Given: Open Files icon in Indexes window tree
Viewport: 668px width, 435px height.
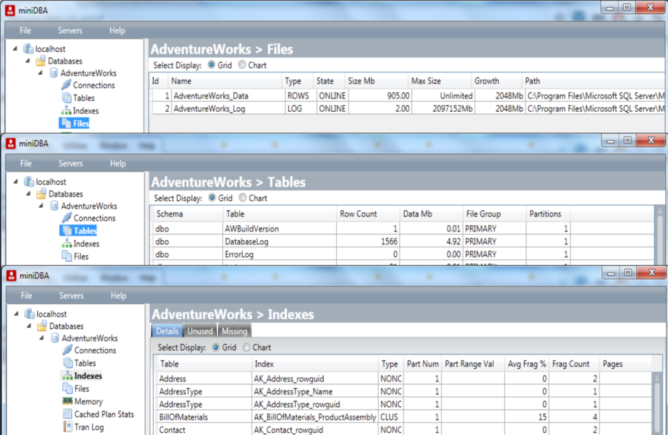Looking at the screenshot, I should coord(67,389).
